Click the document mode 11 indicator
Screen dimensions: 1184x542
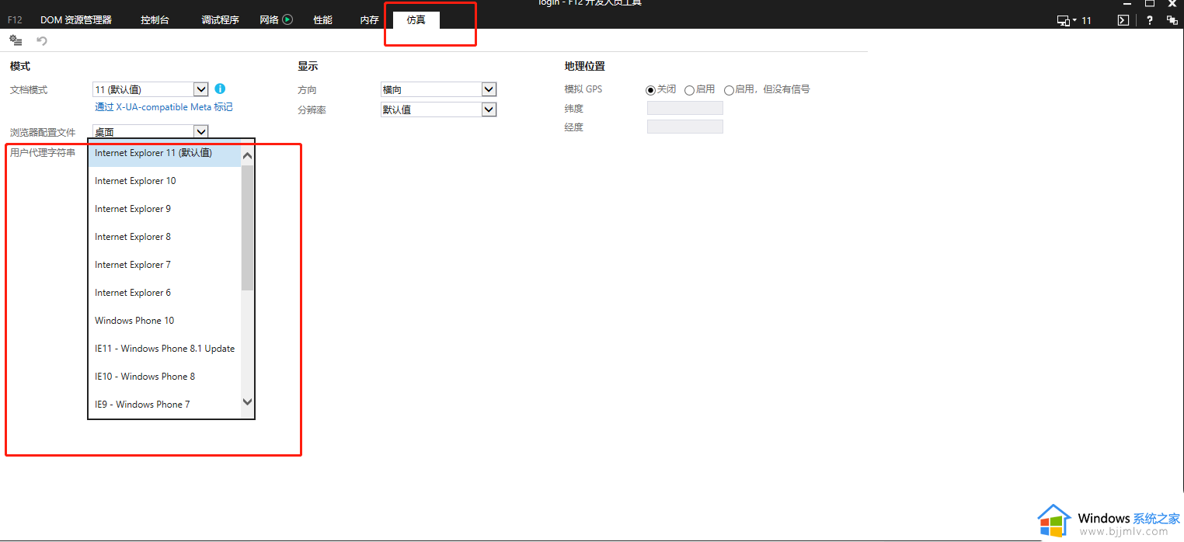pyautogui.click(x=1086, y=21)
